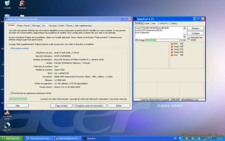The image size is (225, 141).
Task: Click the 'DirectX 9.0c' version value
Action: [x=67, y=87]
